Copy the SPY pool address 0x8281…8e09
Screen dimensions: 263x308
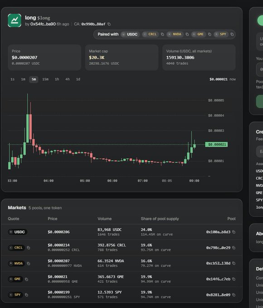(x=234, y=295)
